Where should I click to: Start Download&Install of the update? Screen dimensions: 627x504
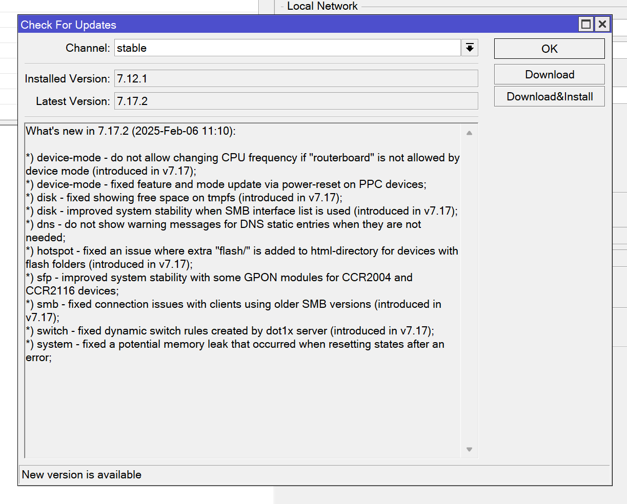549,97
